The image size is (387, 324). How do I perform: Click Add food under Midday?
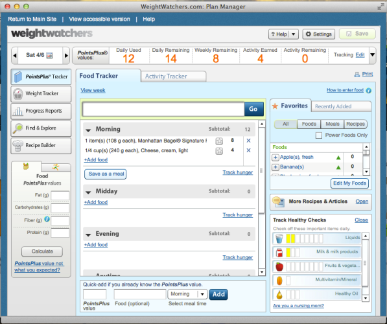tap(96, 202)
